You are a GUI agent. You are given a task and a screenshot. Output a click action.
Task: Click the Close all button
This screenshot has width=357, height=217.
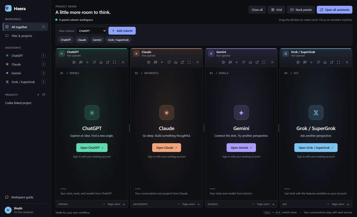[257, 10]
